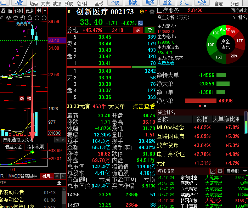Open 暗盘资金 indicator
Screen dimensions: 248x208
click(13, 147)
